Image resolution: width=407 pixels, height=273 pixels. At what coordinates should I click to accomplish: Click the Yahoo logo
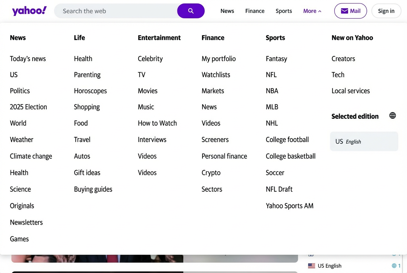(x=29, y=11)
